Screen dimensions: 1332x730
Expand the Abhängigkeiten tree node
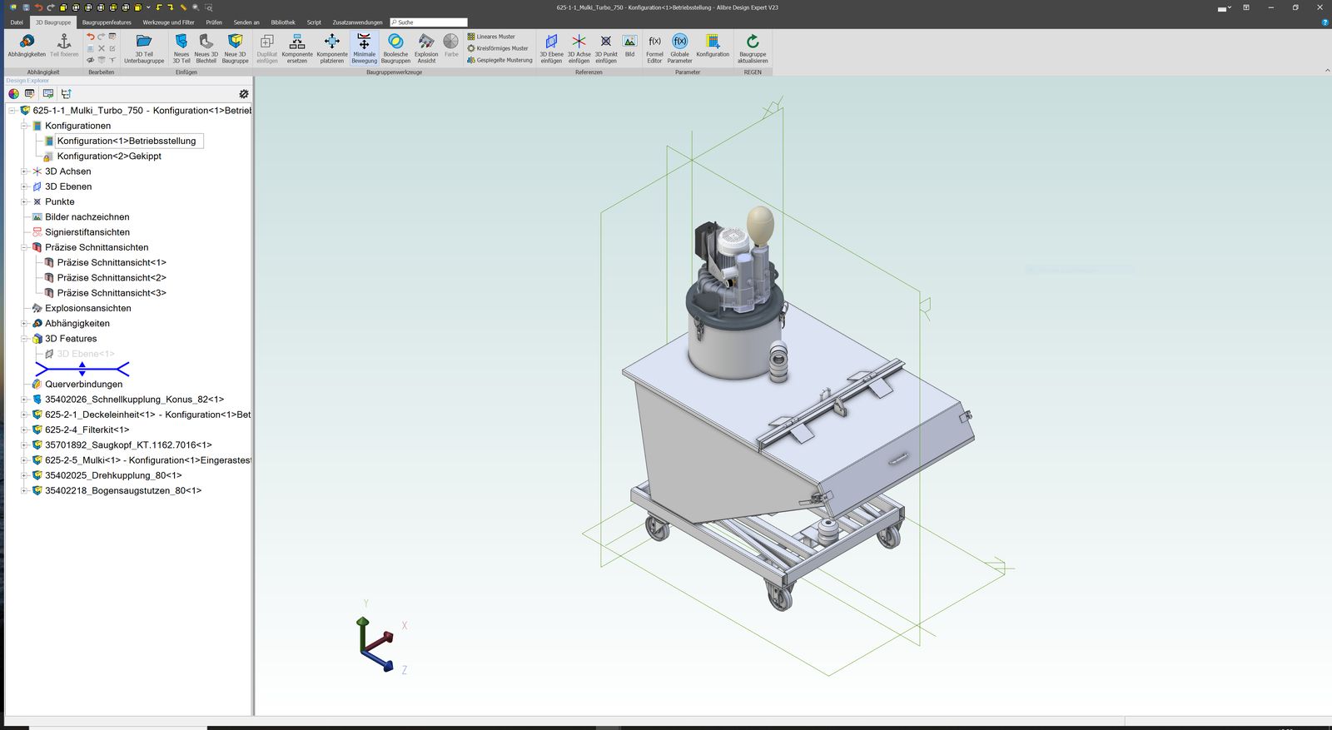(24, 323)
